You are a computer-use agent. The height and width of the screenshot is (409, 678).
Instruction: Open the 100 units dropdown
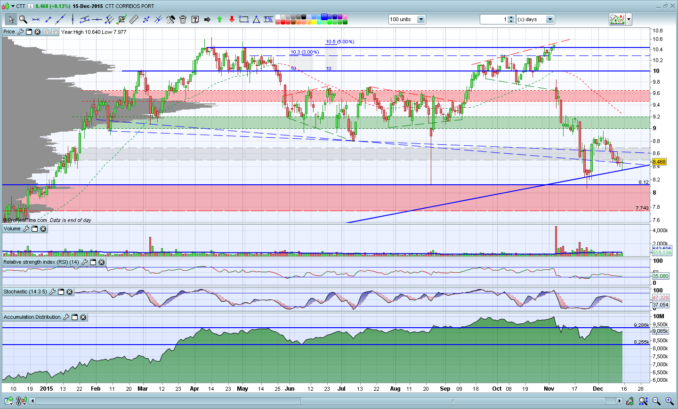(x=421, y=19)
